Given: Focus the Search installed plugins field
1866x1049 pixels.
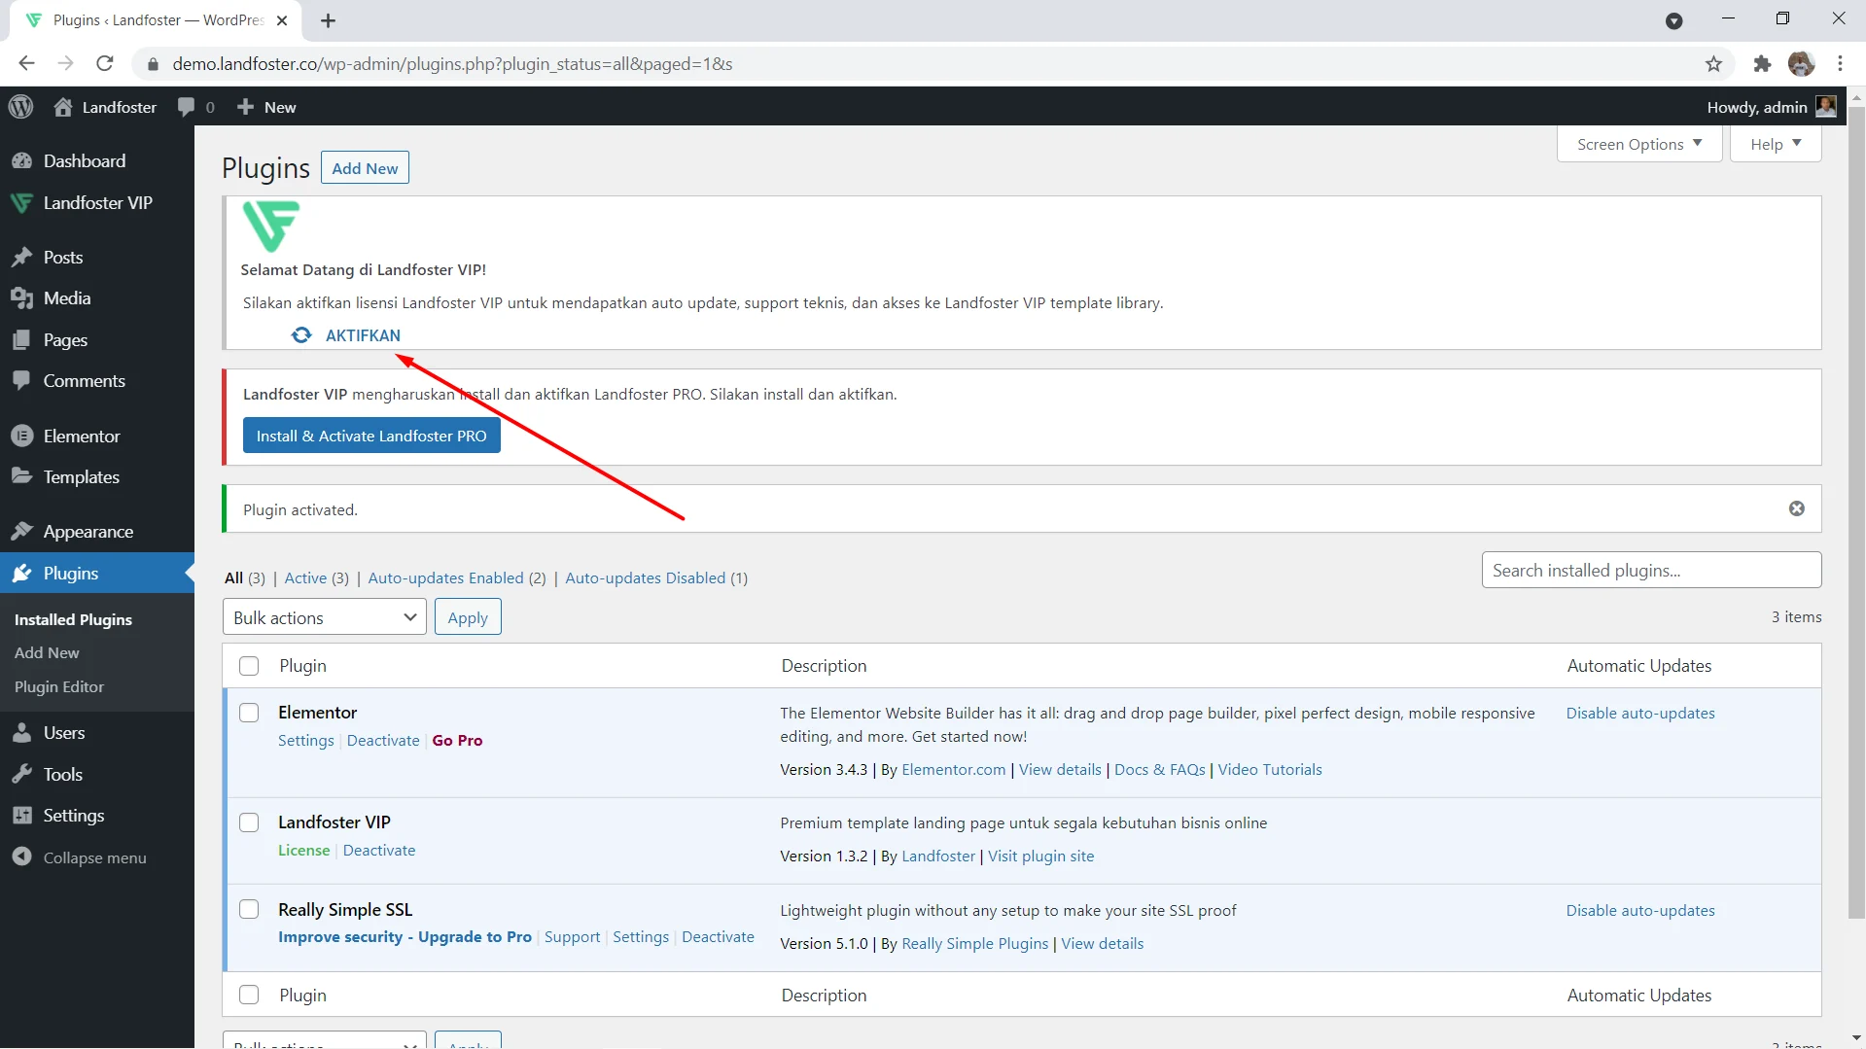Looking at the screenshot, I should pyautogui.click(x=1651, y=571).
